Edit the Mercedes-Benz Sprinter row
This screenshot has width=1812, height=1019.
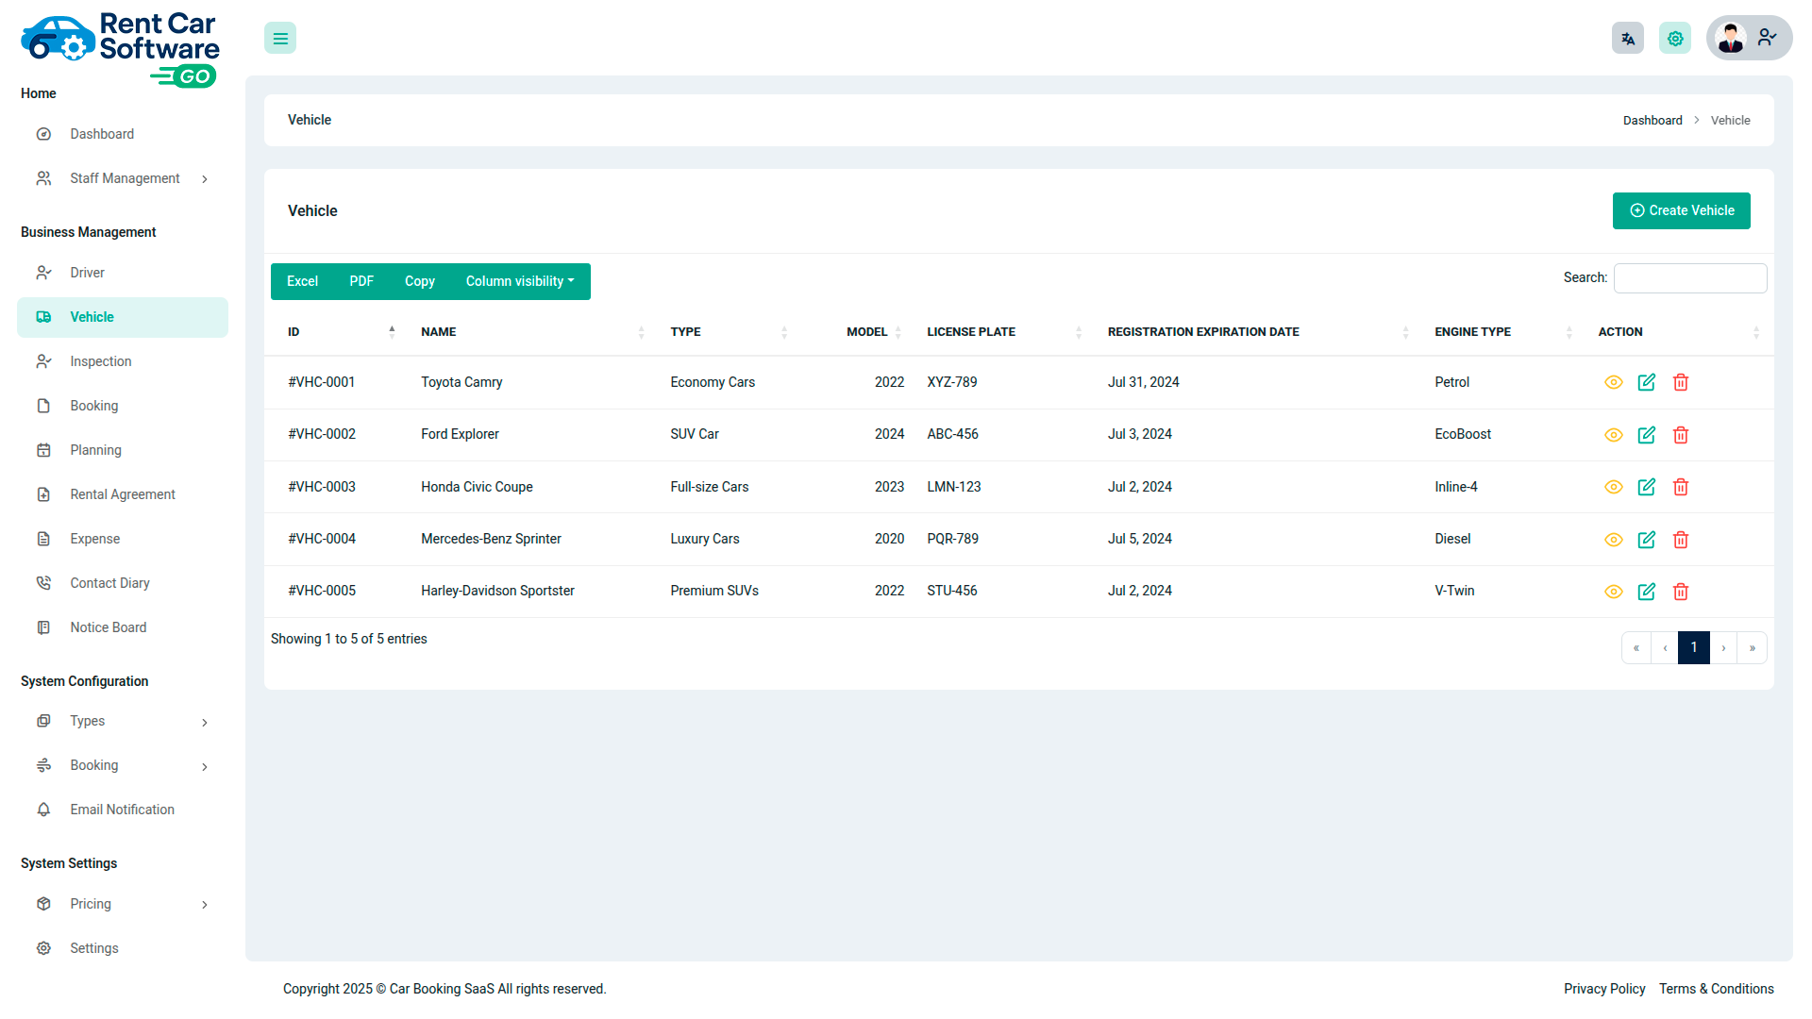tap(1647, 540)
